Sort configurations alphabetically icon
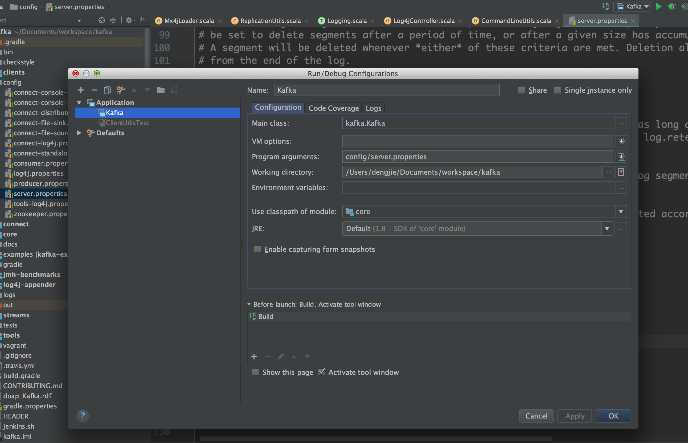688x443 pixels. click(x=174, y=90)
